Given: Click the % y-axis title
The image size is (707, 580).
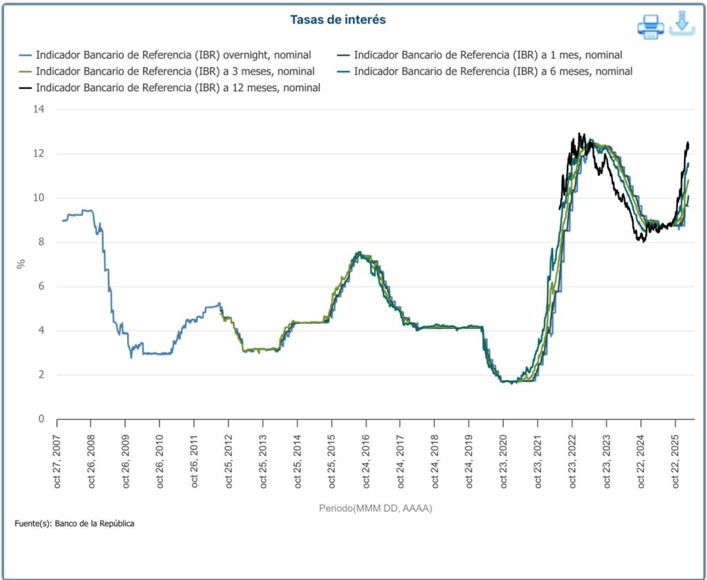Looking at the screenshot, I should [21, 264].
